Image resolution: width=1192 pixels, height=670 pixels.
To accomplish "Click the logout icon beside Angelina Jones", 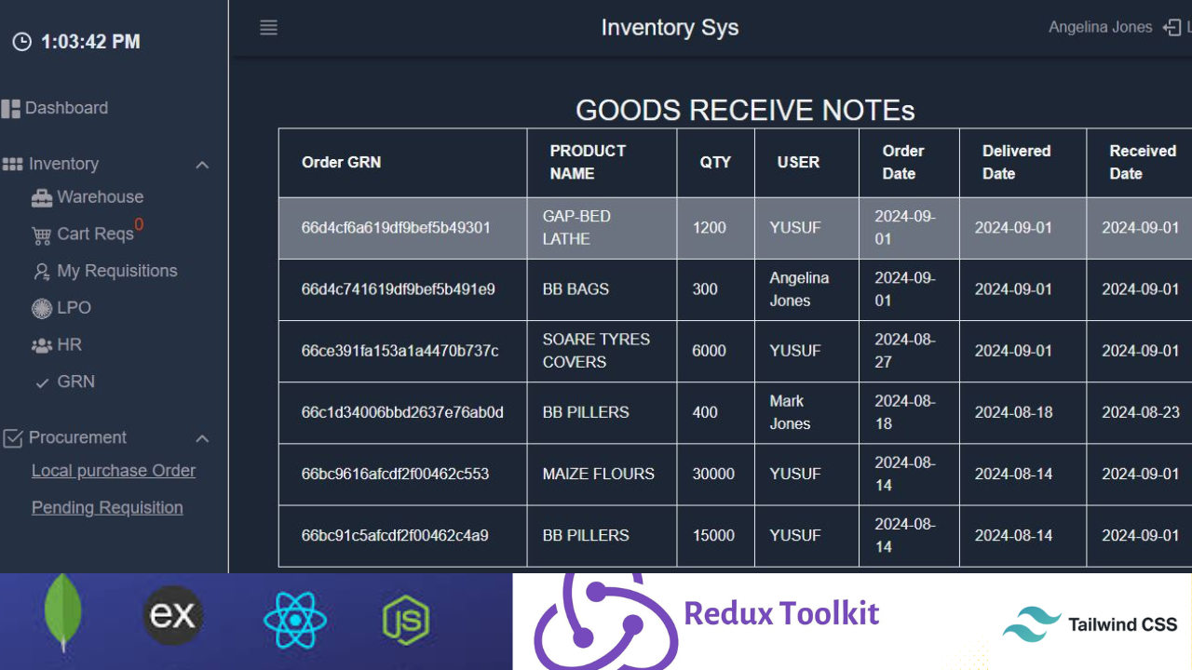I will pos(1172,28).
